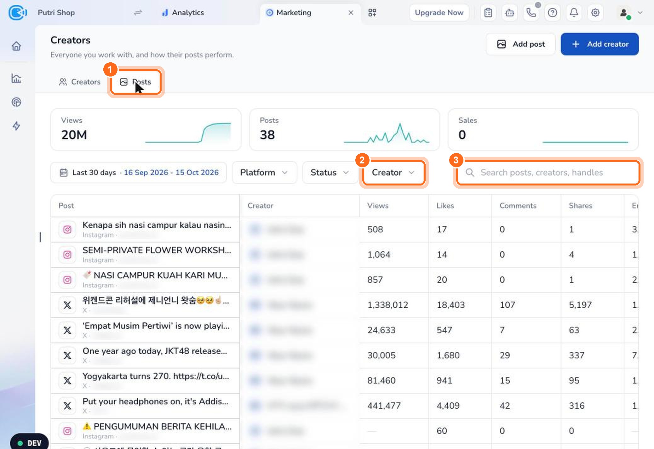This screenshot has width=654, height=449.
Task: Open the Platform filter dropdown
Action: coord(264,173)
